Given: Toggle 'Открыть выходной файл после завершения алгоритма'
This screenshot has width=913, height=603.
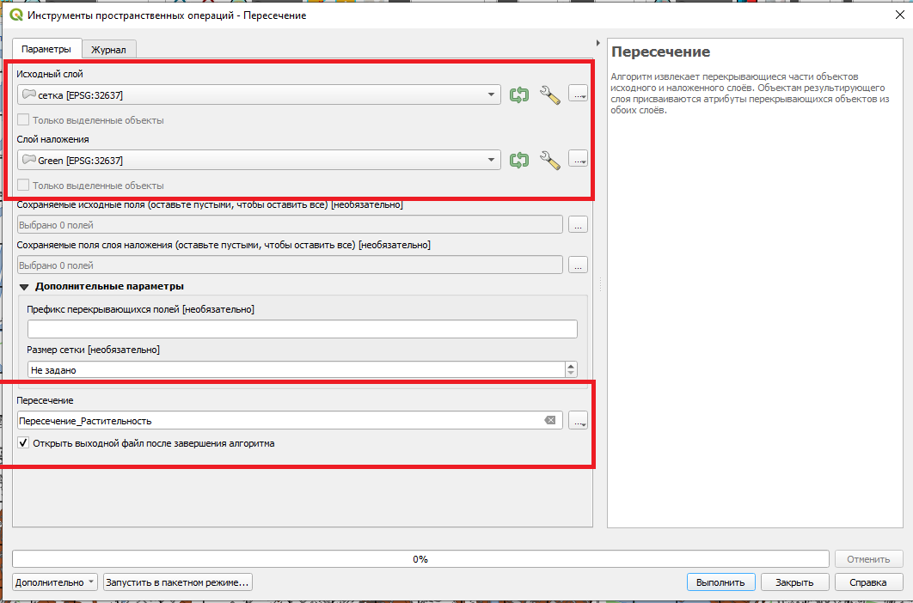Looking at the screenshot, I should click(24, 444).
